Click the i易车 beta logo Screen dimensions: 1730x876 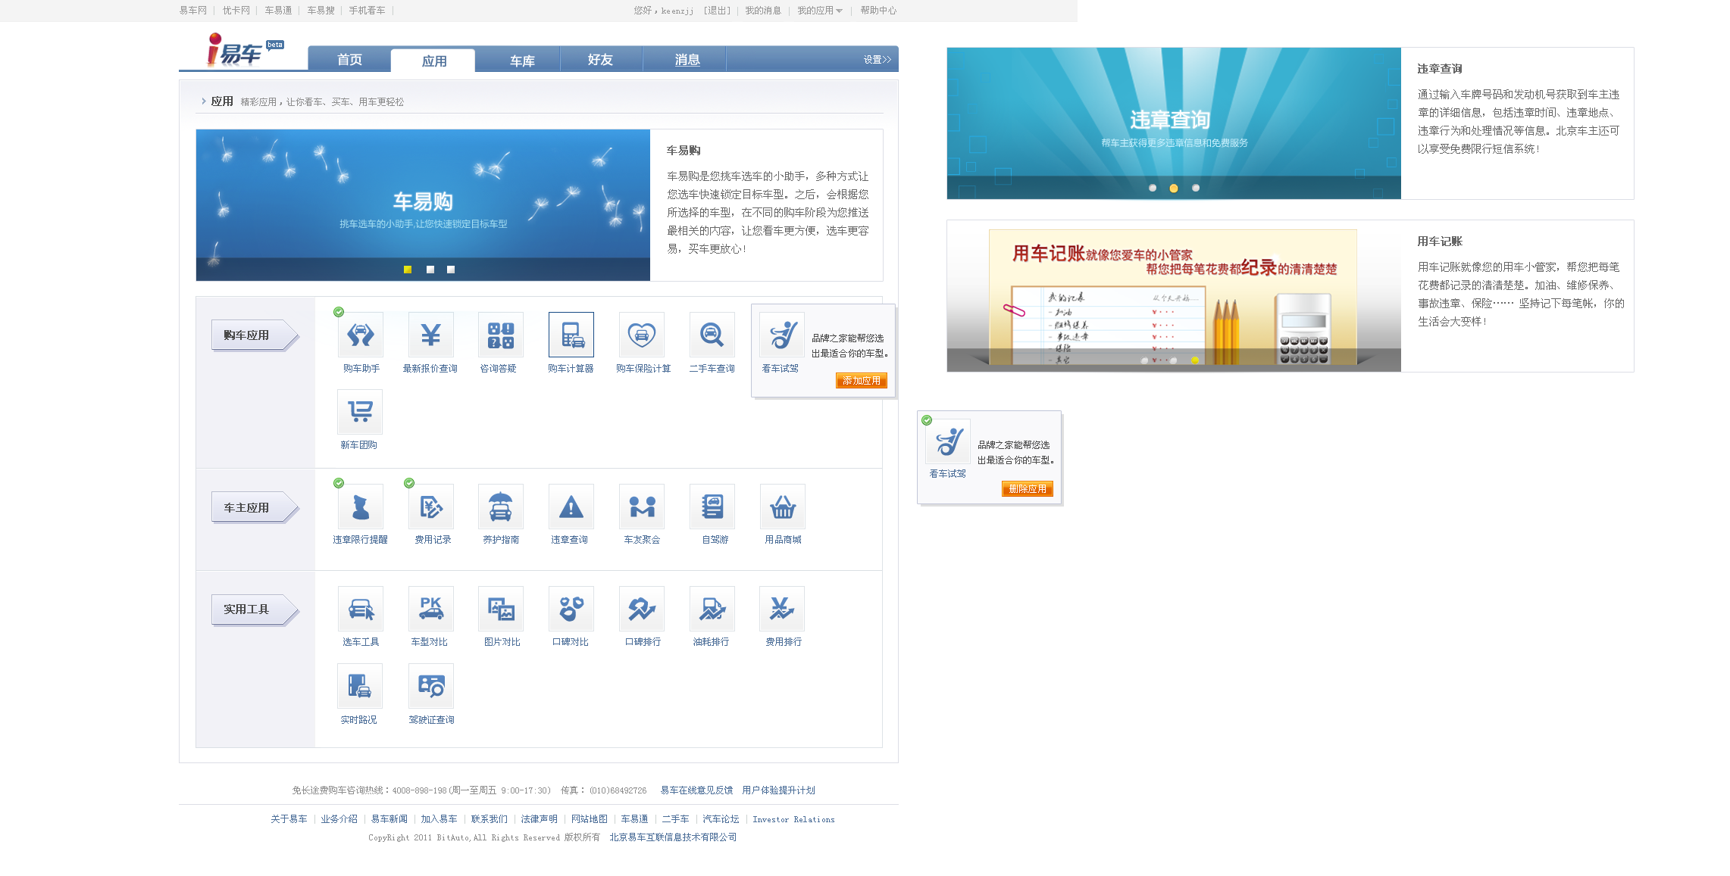[244, 51]
